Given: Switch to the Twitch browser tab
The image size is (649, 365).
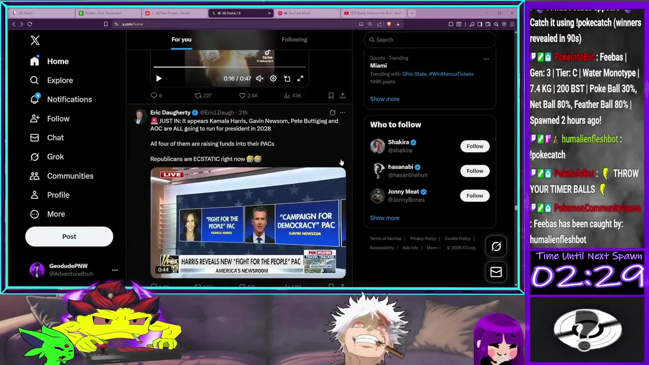Looking at the screenshot, I should click(x=41, y=13).
